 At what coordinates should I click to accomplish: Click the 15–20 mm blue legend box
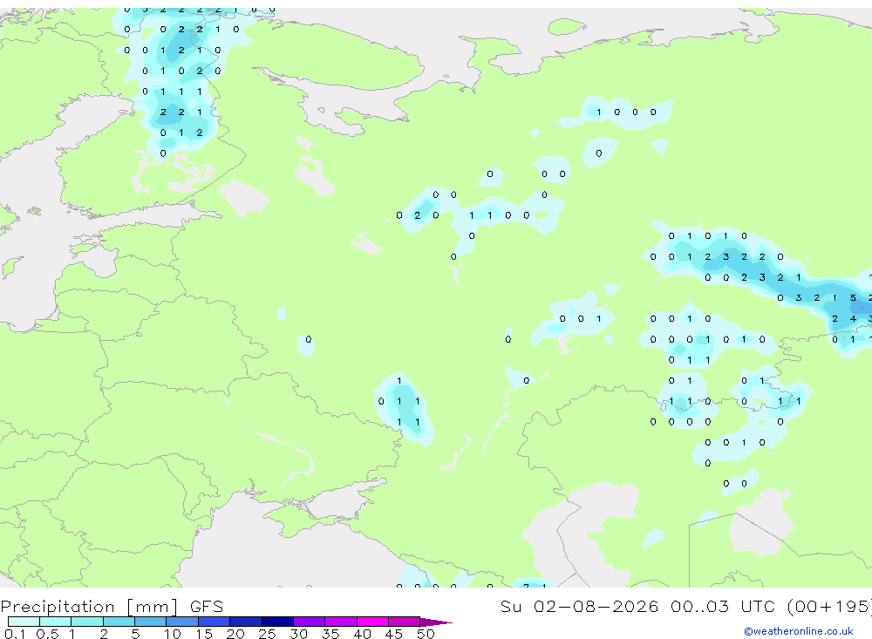tap(215, 622)
